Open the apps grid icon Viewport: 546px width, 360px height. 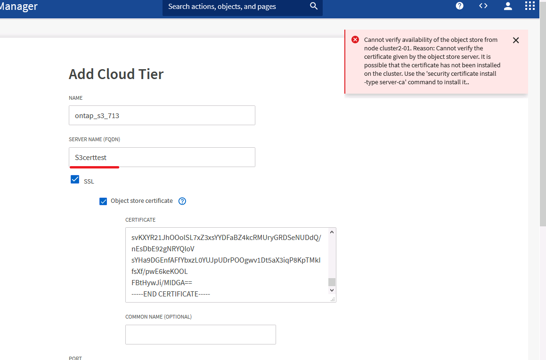coord(530,6)
